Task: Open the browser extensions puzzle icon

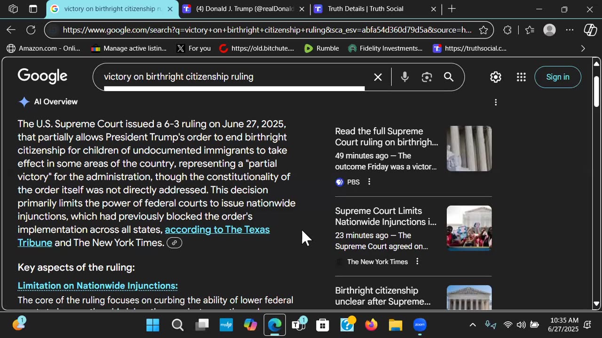Action: pyautogui.click(x=507, y=30)
